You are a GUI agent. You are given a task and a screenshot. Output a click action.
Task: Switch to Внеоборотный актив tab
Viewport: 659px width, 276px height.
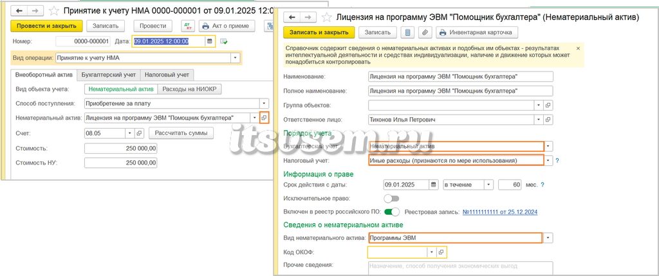coord(44,75)
